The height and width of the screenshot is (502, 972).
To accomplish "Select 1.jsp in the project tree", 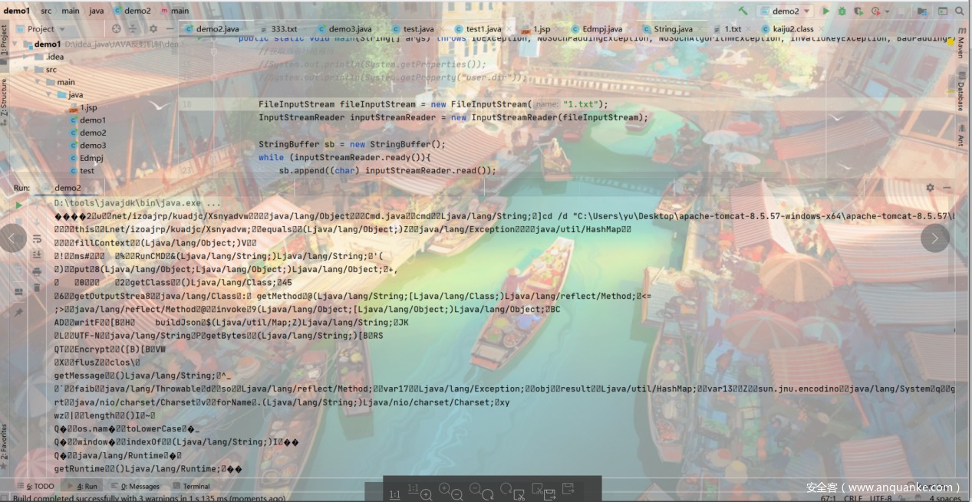I will pyautogui.click(x=84, y=107).
